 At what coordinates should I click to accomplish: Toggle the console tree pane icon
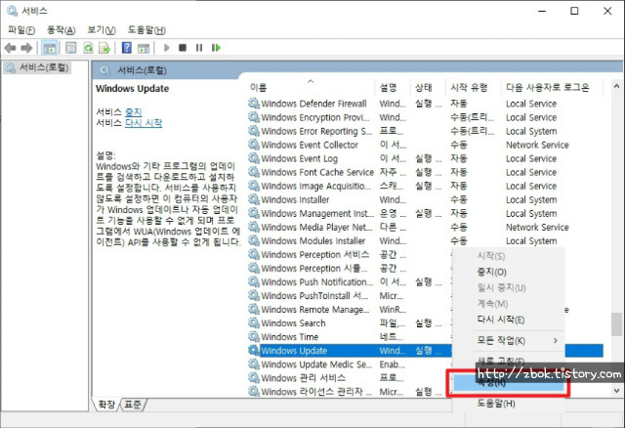pyautogui.click(x=50, y=48)
